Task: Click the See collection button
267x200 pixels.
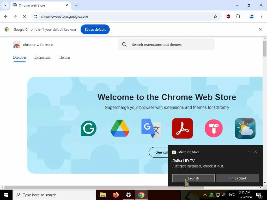Action: click(159, 152)
